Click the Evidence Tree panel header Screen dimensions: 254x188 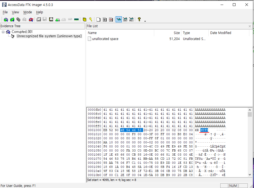42,26
